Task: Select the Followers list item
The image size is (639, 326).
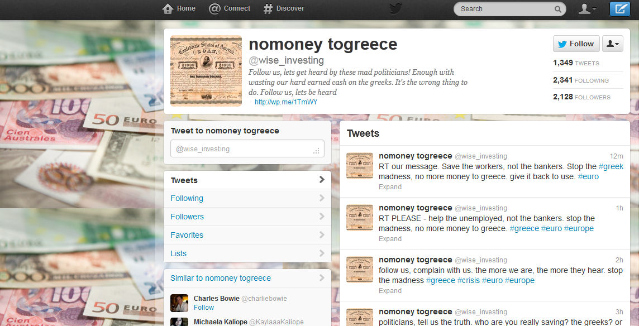Action: (x=247, y=217)
